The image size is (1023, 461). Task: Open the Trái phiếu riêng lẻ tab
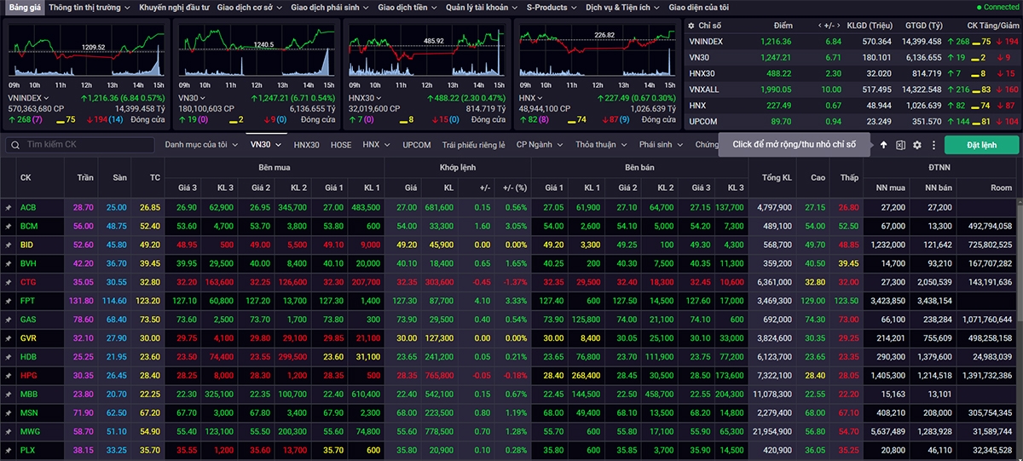[473, 145]
